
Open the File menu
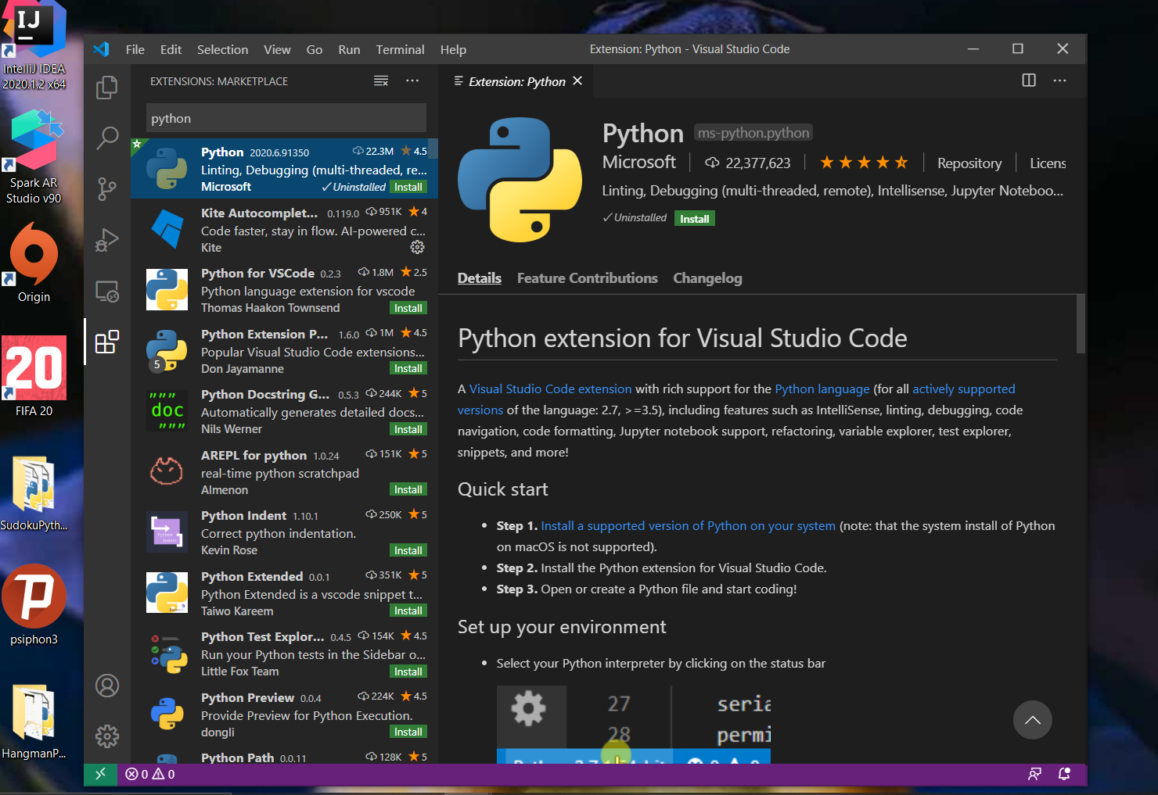[x=135, y=49]
